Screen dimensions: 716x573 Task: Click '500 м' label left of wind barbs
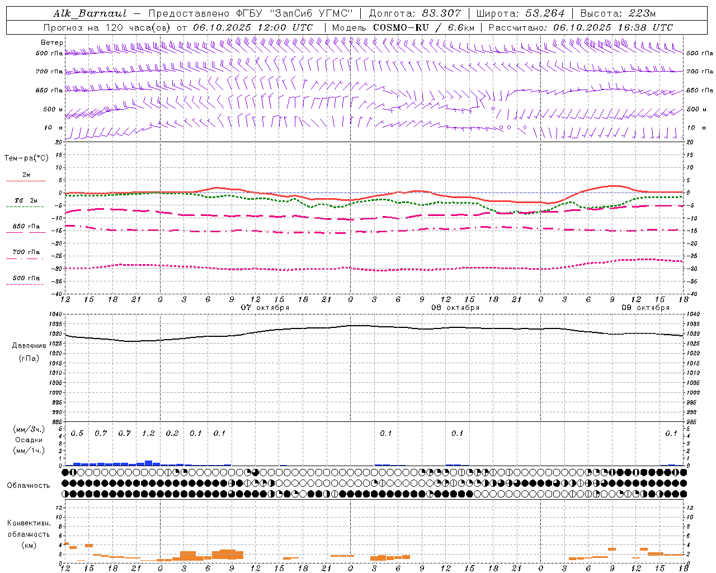(x=53, y=109)
